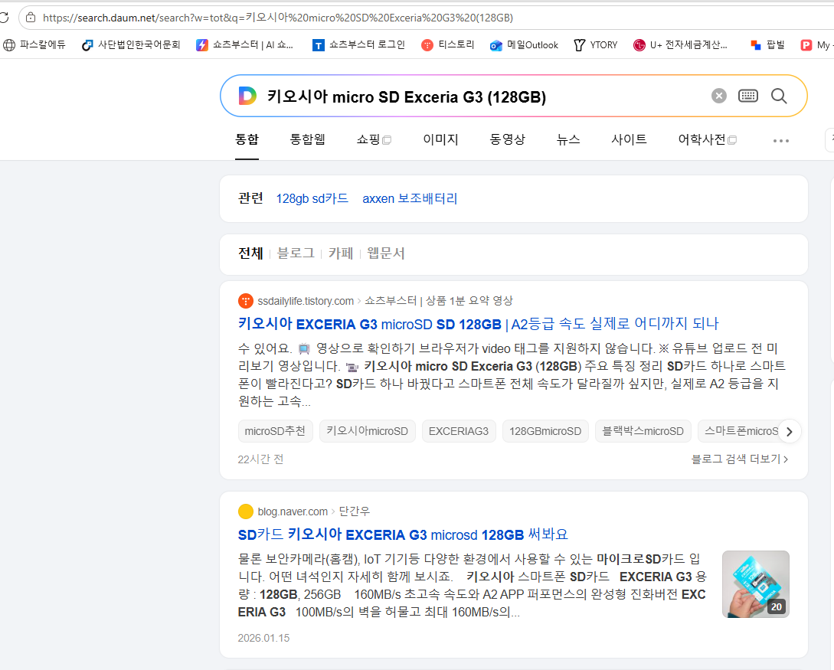The height and width of the screenshot is (670, 834).
Task: Click the 128GBmicroSD tag
Action: click(x=545, y=431)
